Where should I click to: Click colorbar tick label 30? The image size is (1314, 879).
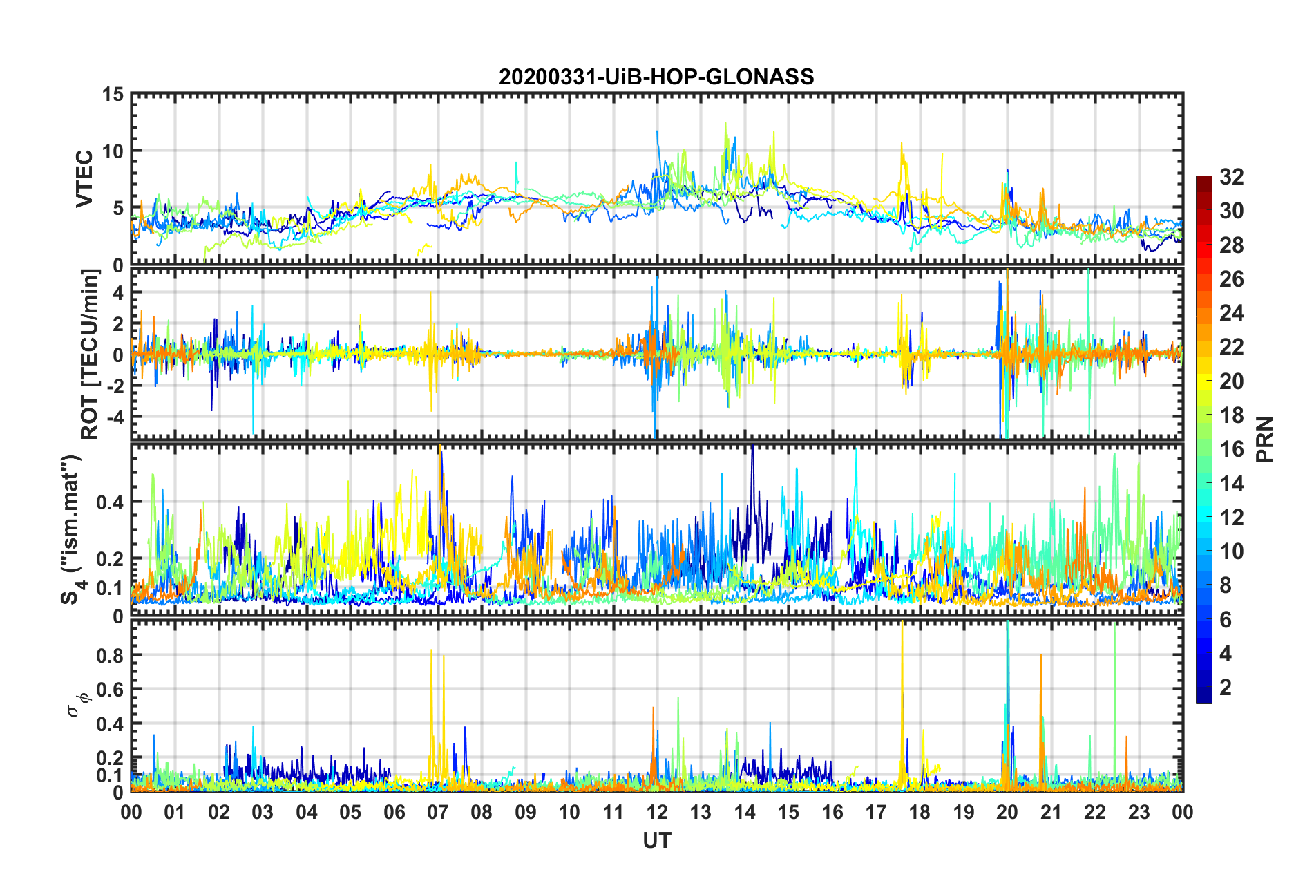click(1231, 211)
